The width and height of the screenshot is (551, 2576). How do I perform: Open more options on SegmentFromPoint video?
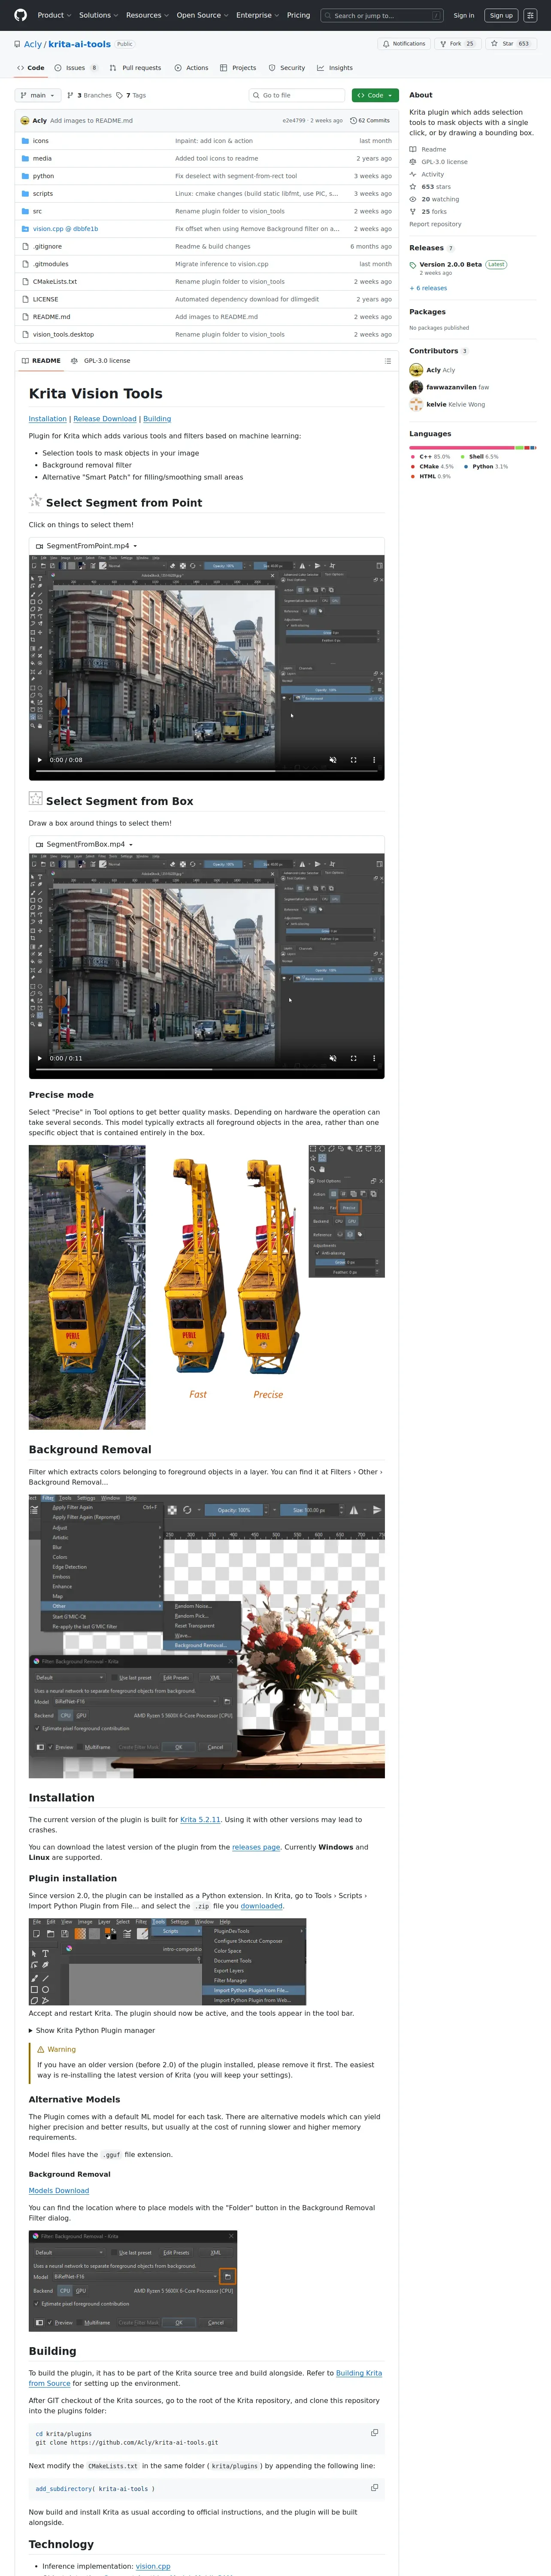[374, 760]
